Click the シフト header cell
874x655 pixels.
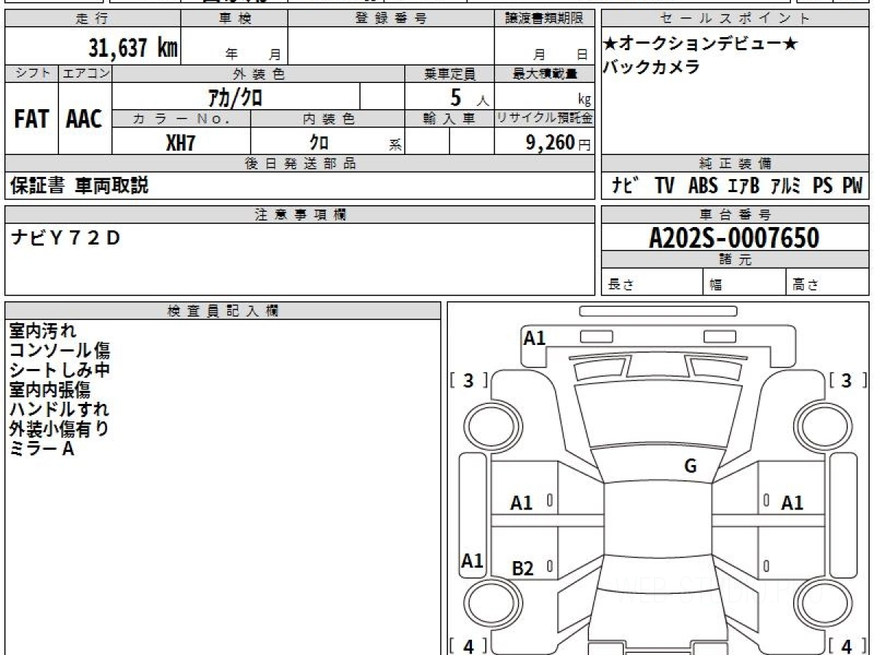tap(31, 74)
